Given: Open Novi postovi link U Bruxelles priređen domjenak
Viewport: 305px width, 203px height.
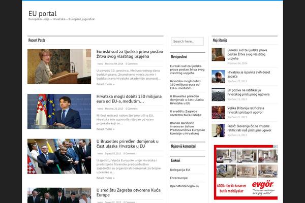Looking at the screenshot, I should click(187, 100).
